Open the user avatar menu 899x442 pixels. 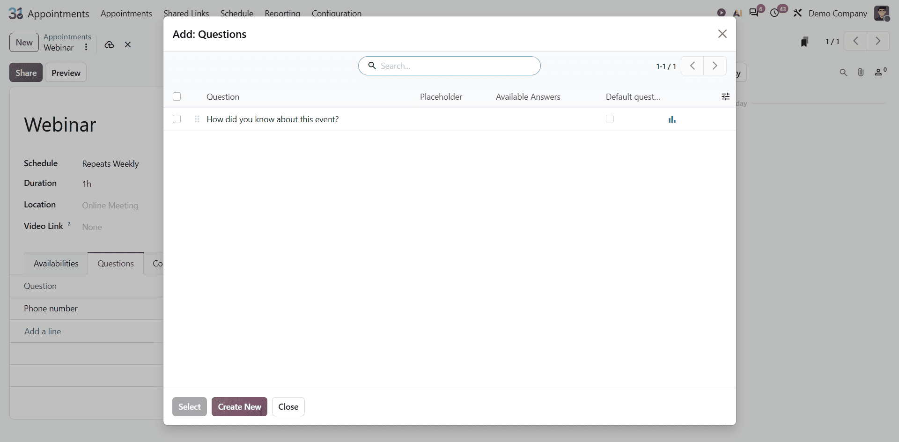[882, 13]
